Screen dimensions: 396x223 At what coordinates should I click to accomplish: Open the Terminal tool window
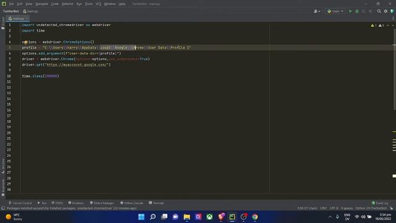click(x=157, y=203)
